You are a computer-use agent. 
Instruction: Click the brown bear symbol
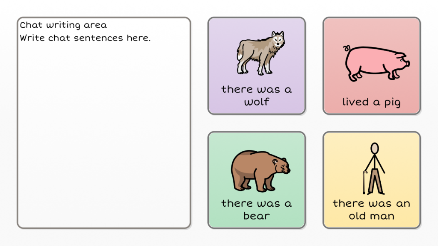pos(260,171)
